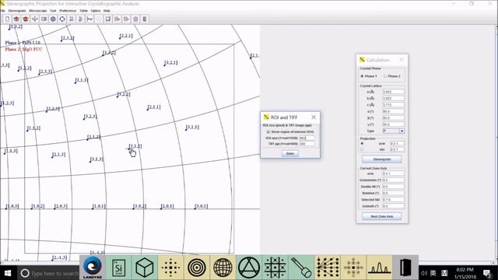Click the second red stereogram toolbar icon
This screenshot has height=280, width=498.
coord(26,19)
